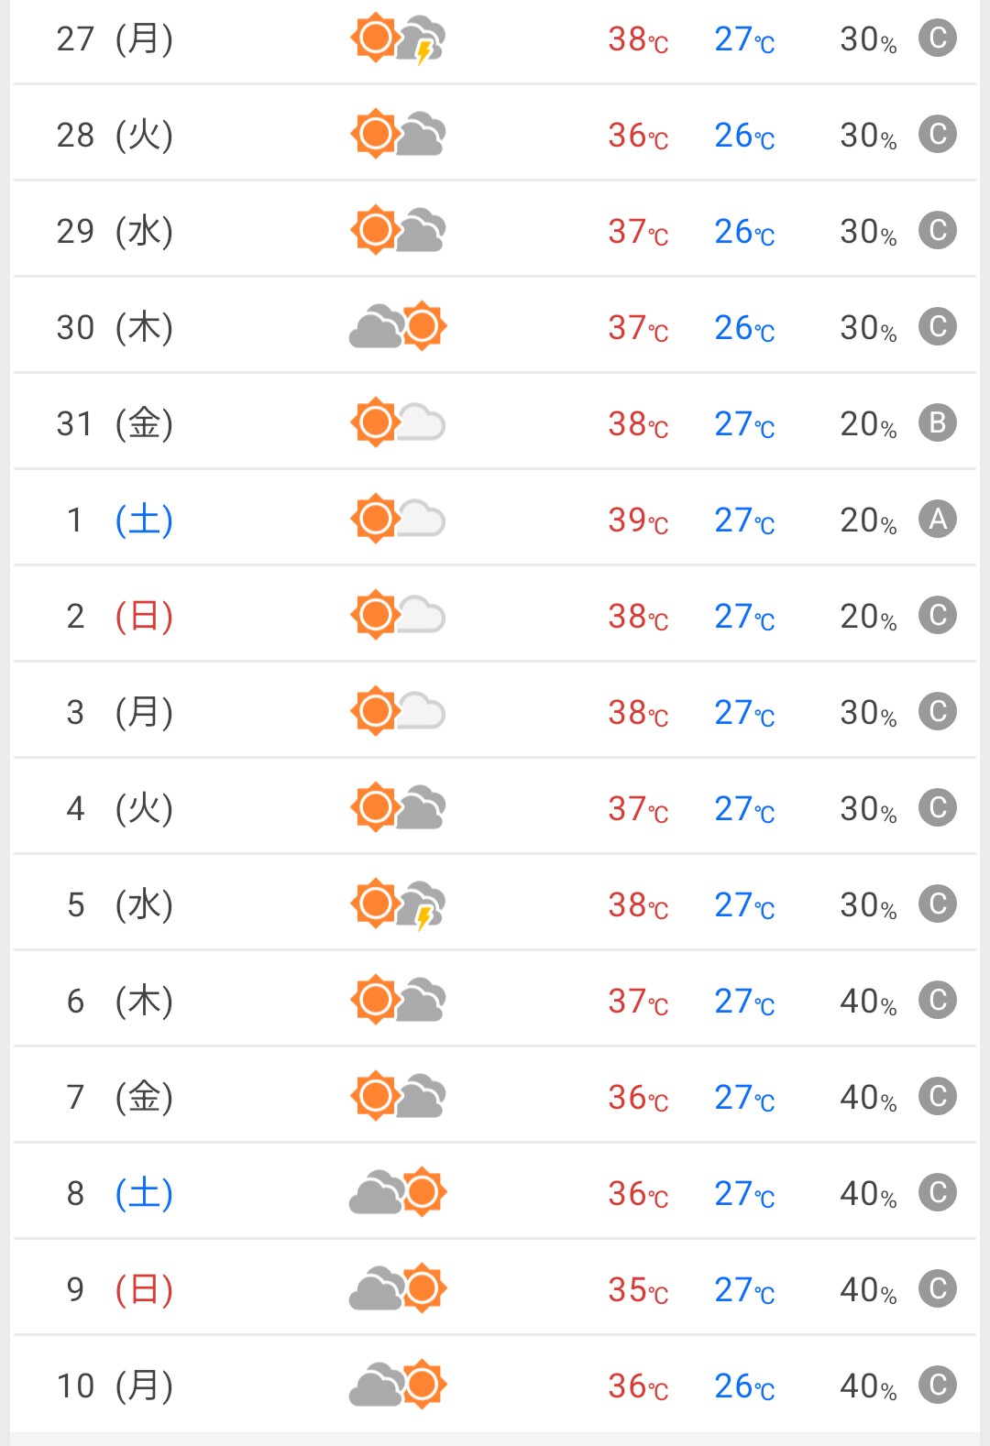This screenshot has width=990, height=1446.
Task: Tap the thunderstorm icon for 5 (水)
Action: (x=398, y=904)
